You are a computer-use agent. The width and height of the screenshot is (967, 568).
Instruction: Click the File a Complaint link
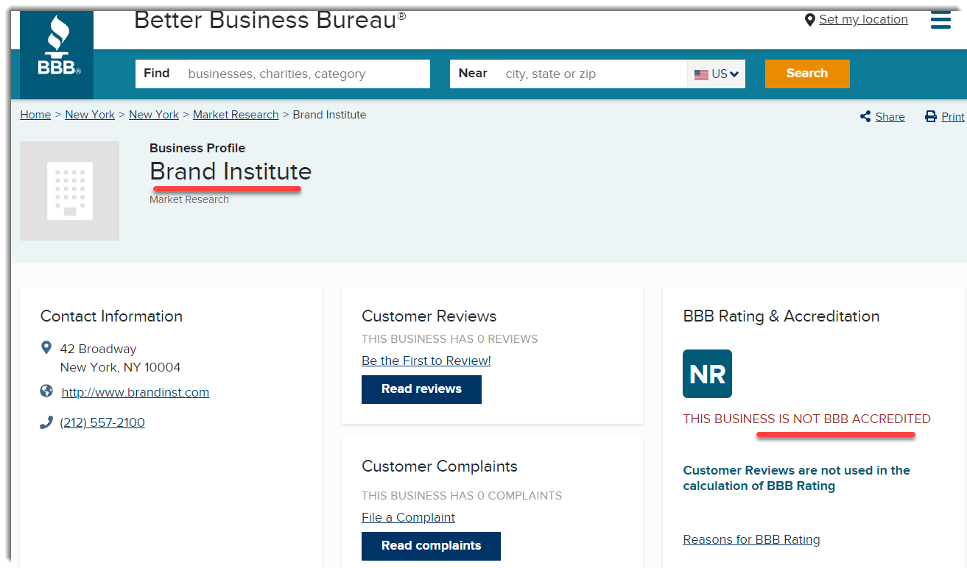[x=408, y=517]
